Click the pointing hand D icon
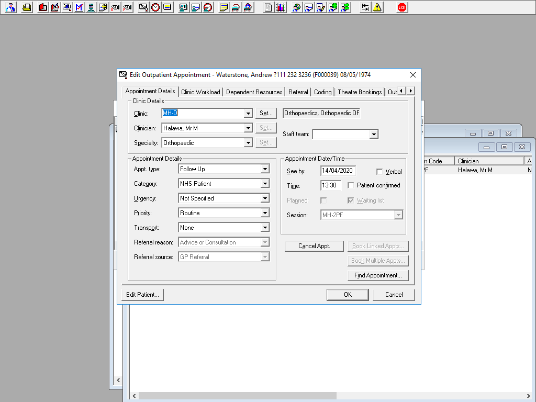This screenshot has width=536, height=402. [x=116, y=7]
